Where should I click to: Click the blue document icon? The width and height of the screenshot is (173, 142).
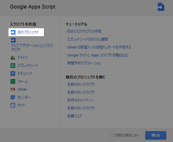pos(13,73)
